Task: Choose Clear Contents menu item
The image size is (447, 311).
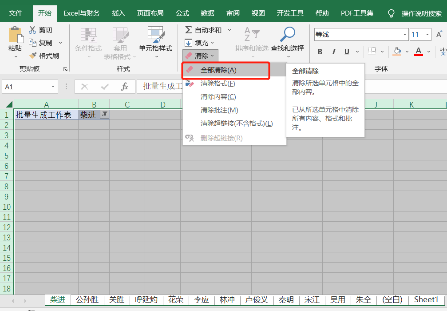Action: coord(234,97)
